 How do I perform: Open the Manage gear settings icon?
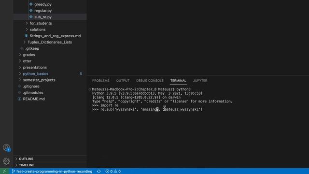click(6, 161)
